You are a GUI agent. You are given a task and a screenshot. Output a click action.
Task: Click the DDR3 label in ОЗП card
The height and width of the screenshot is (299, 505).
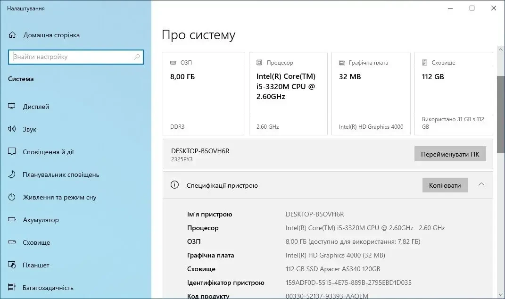click(177, 126)
